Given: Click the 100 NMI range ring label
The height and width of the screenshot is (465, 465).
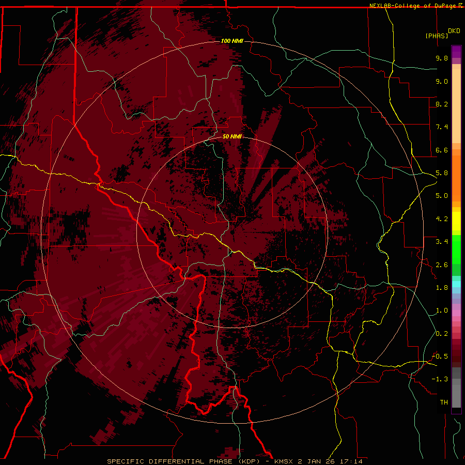Looking at the screenshot, I should 232,41.
